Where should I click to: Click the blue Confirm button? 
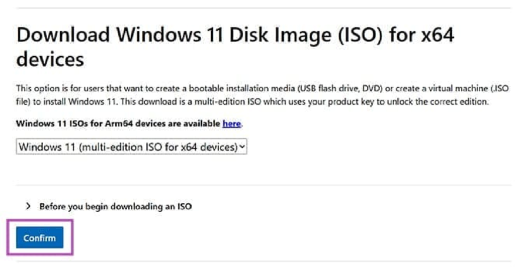[x=40, y=238]
